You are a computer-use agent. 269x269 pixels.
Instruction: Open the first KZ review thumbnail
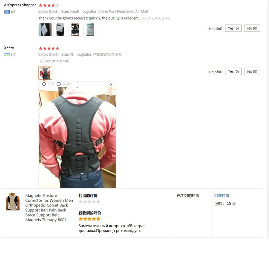coord(45,30)
